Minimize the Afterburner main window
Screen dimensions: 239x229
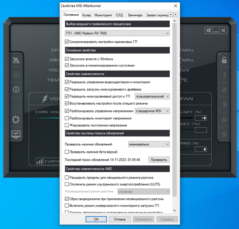click(x=216, y=30)
